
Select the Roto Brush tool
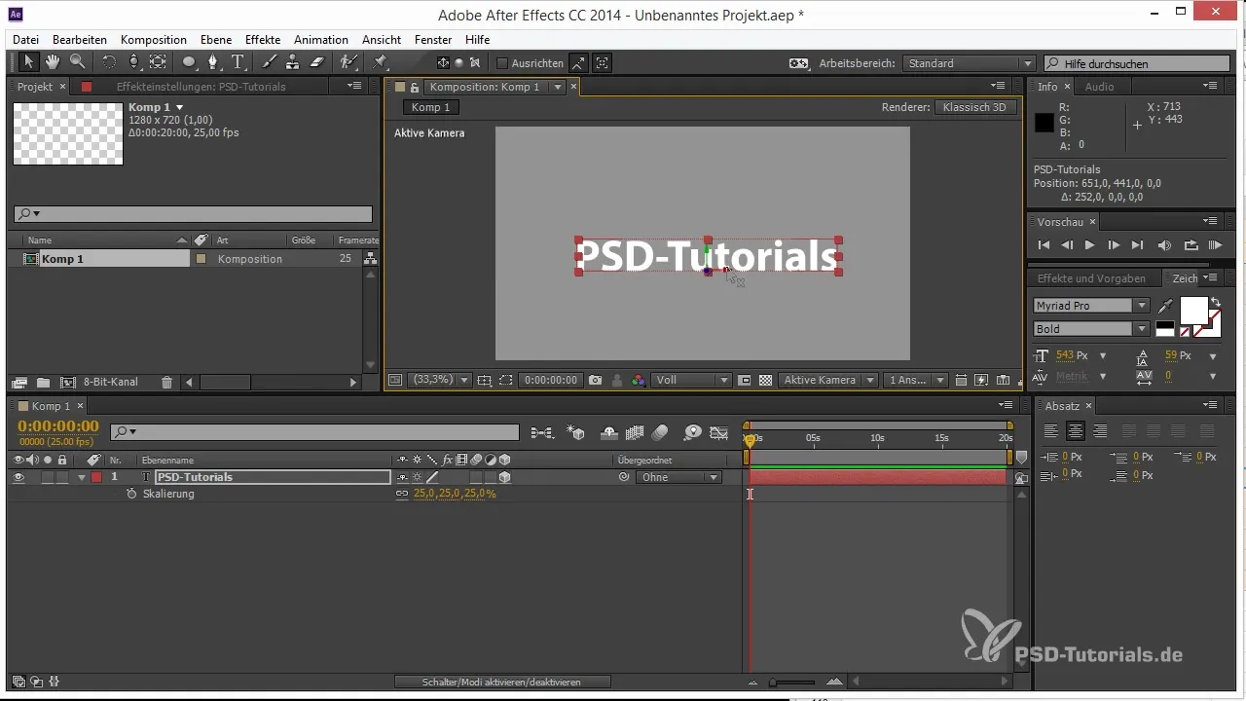pyautogui.click(x=348, y=62)
